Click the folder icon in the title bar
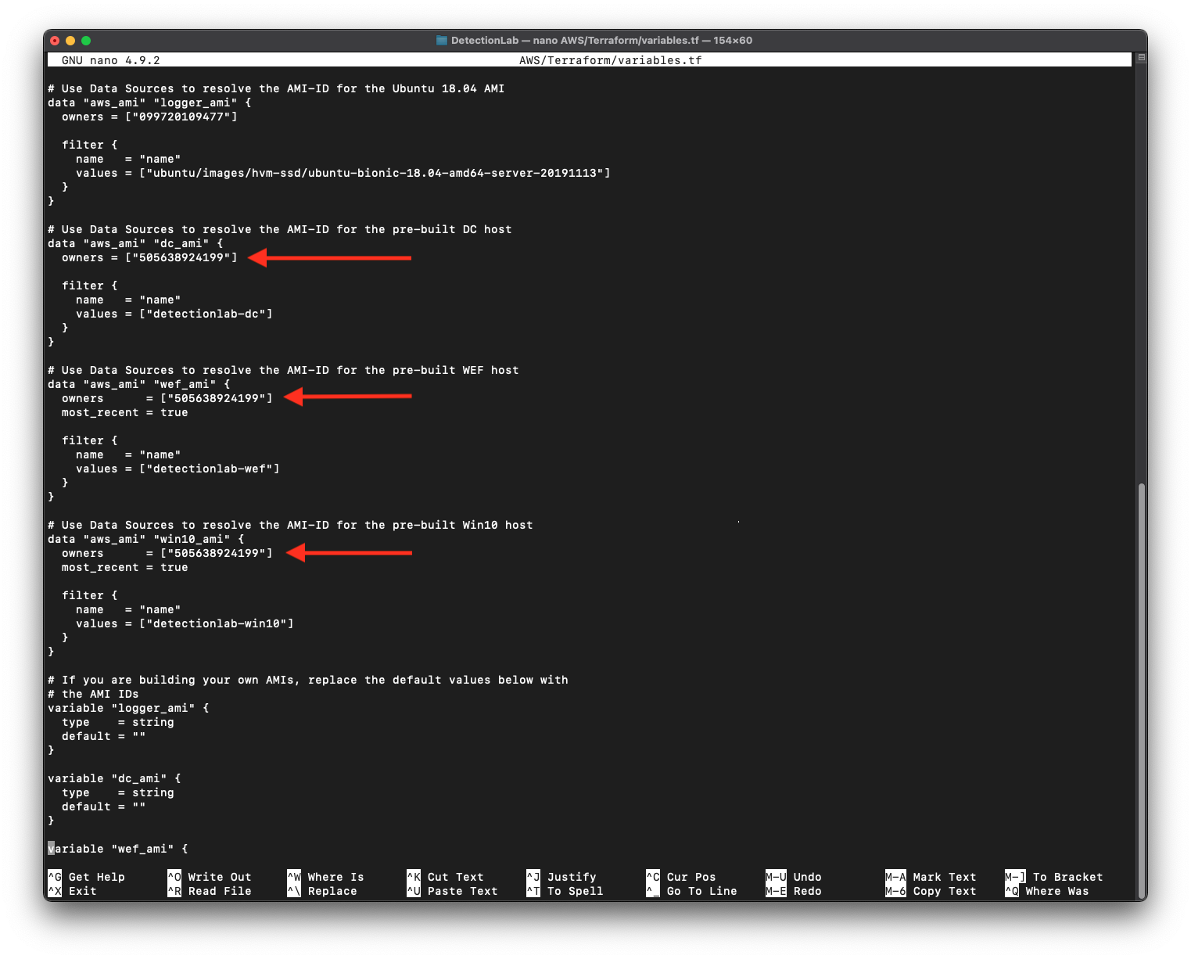 [442, 41]
